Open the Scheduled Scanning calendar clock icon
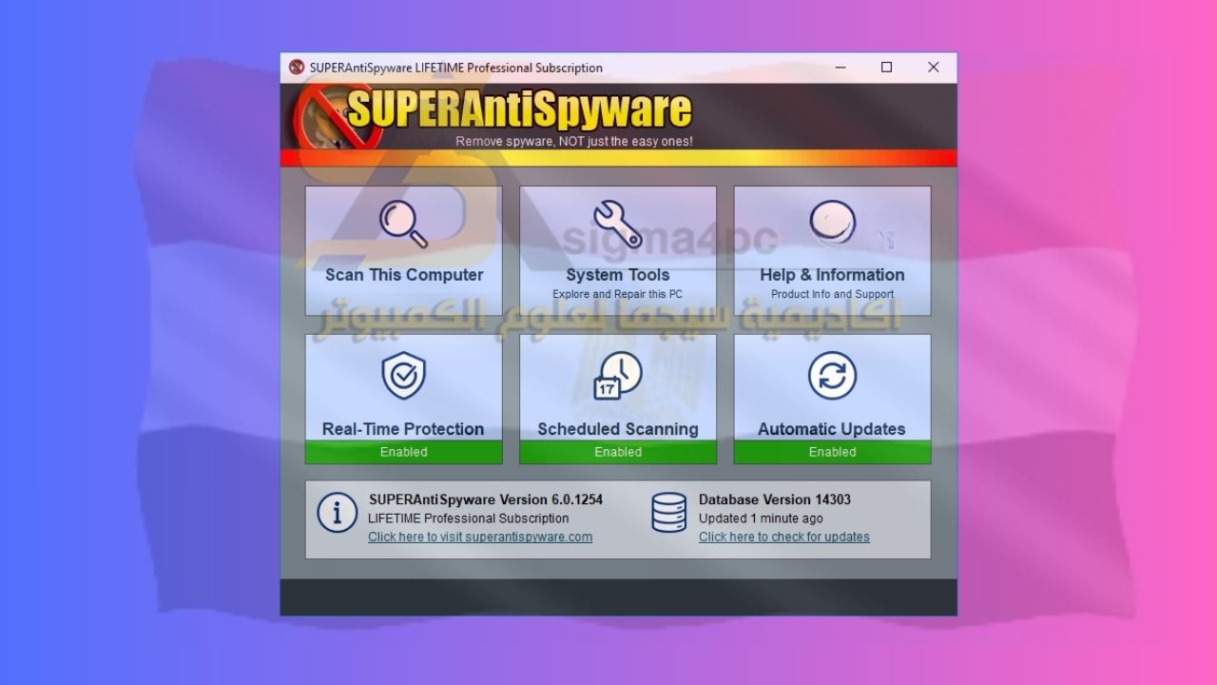 (x=618, y=376)
